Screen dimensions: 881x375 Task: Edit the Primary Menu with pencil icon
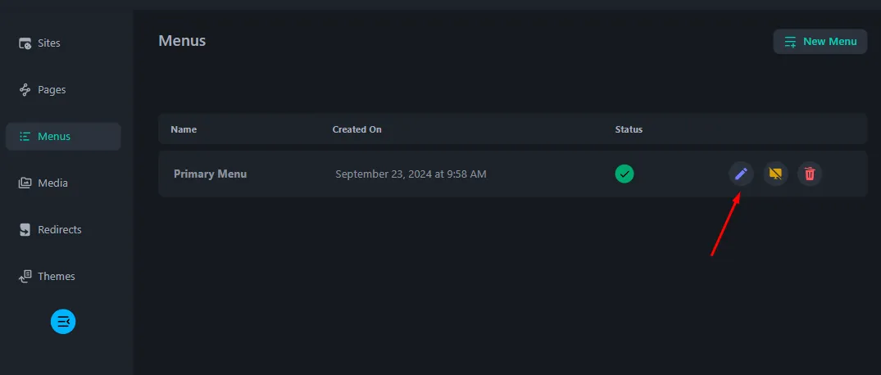(741, 174)
